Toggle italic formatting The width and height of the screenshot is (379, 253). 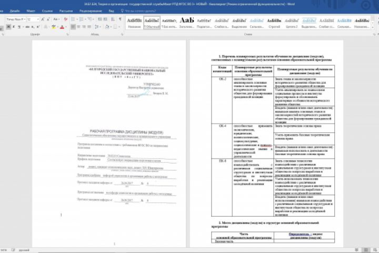pyautogui.click(x=14, y=27)
